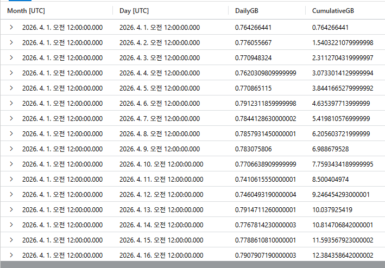This screenshot has height=268, width=385.
Task: Expand the row for day 2026. 4. 1.
Action: [11, 27]
